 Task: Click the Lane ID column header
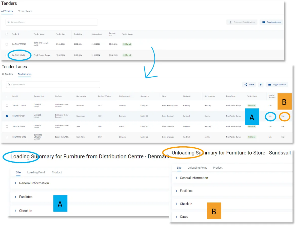point(15,96)
